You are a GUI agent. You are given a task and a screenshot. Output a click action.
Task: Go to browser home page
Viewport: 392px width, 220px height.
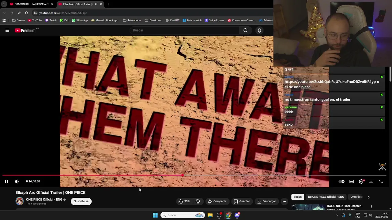coord(26,13)
